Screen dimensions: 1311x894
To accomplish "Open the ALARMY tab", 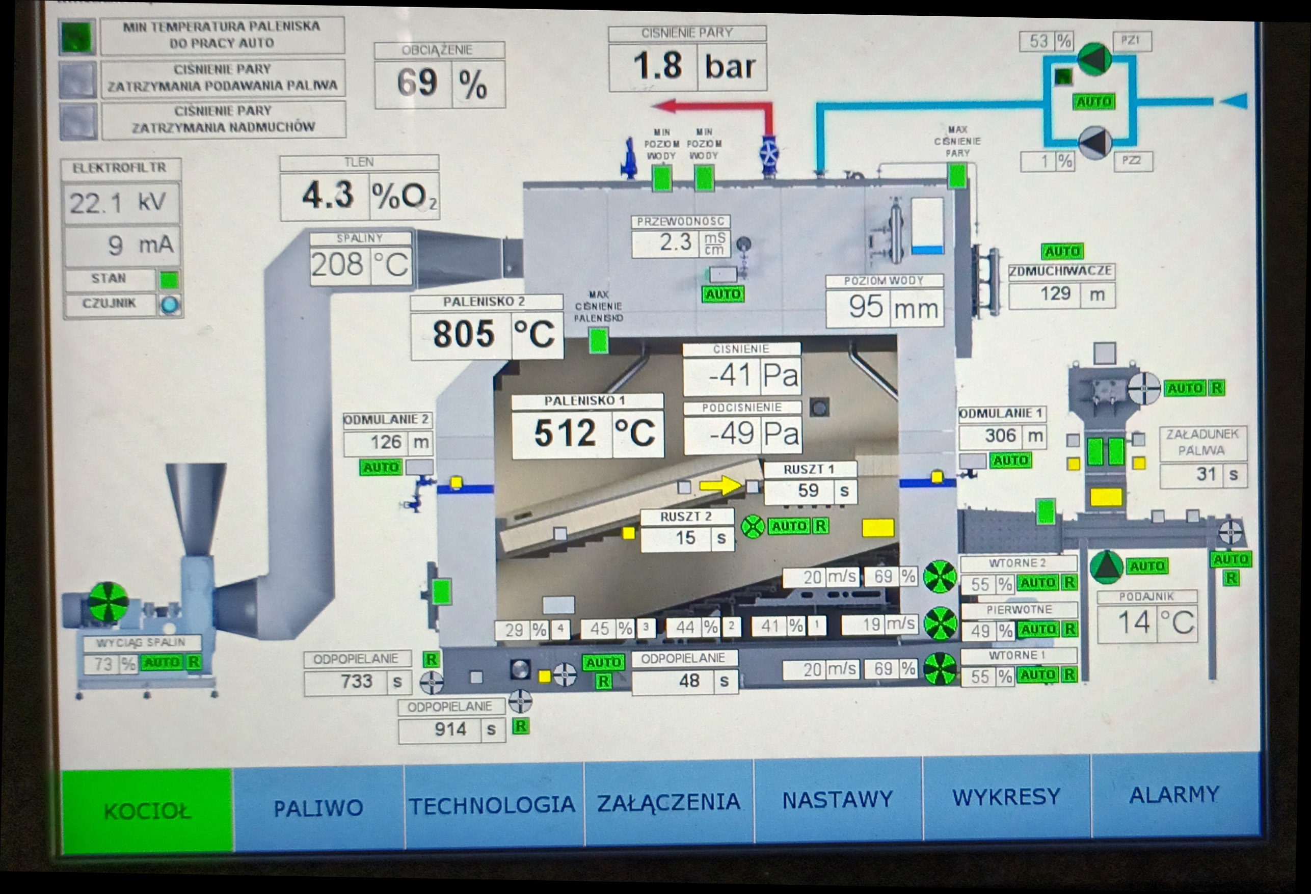I will click(1174, 795).
